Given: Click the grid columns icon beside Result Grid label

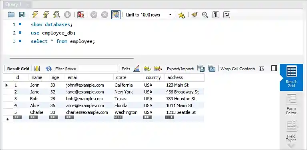Looking at the screenshot, I should click(37, 69).
